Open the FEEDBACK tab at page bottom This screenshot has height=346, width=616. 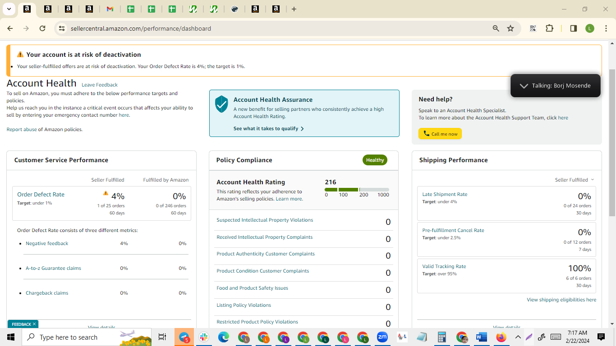click(21, 324)
